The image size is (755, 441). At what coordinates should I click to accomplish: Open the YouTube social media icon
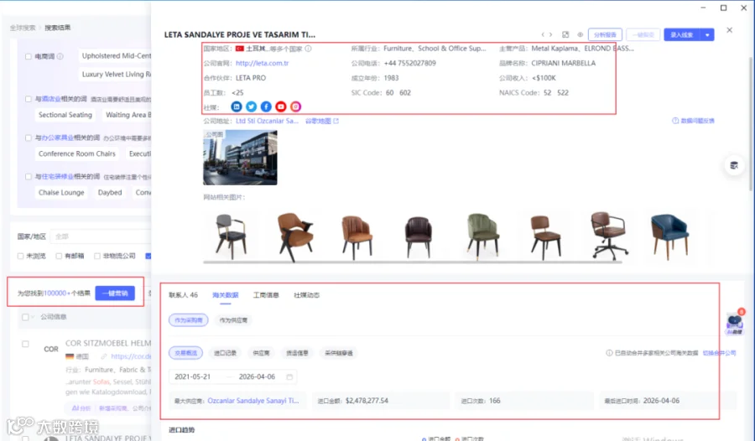coord(281,106)
